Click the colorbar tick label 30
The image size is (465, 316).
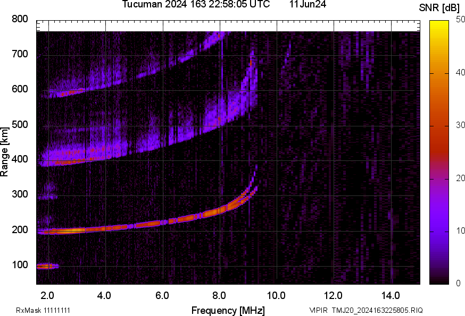click(460, 125)
